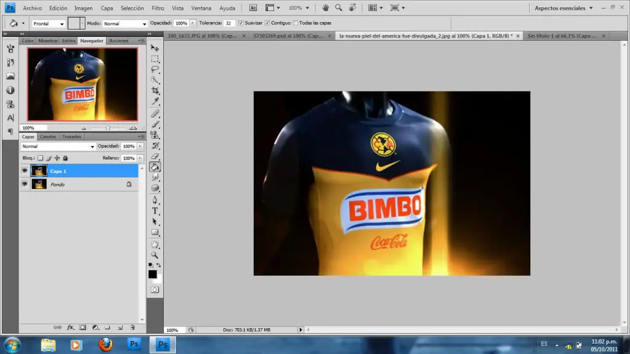
Task: Select the Horizontal Type tool
Action: (x=155, y=211)
